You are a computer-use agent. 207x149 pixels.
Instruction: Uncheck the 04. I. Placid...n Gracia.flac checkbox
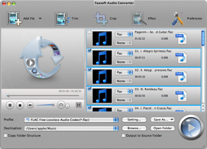89,108
